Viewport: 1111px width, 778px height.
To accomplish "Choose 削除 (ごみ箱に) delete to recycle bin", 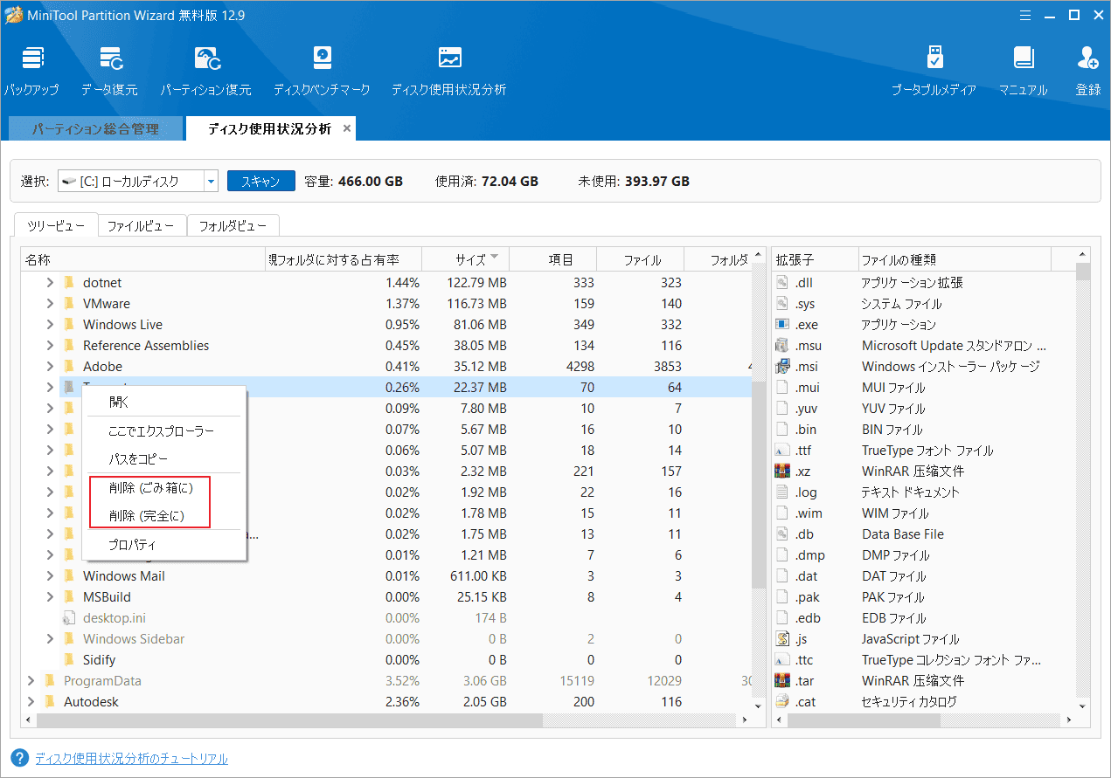I will 164,488.
